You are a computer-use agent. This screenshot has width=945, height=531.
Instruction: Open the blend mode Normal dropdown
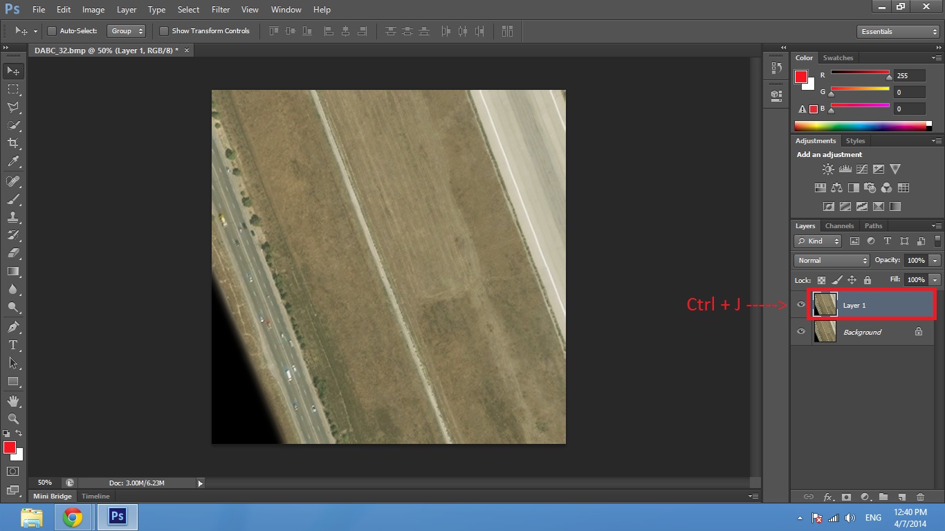(x=832, y=261)
